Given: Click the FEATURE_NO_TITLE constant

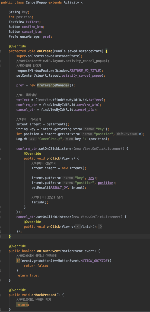Looking at the screenshot, I should pos(84,71).
